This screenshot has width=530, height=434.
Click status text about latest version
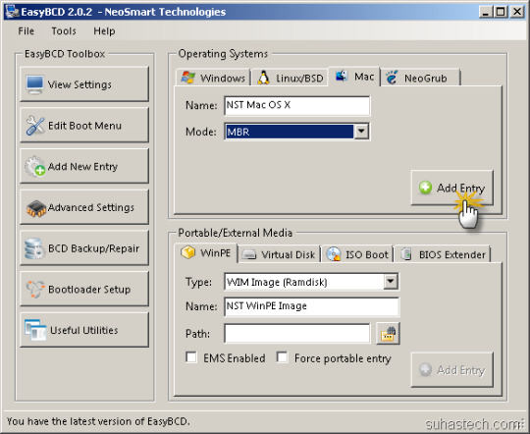pos(98,421)
